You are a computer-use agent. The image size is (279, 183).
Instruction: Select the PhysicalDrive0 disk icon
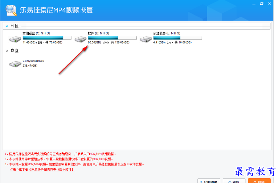(15, 64)
